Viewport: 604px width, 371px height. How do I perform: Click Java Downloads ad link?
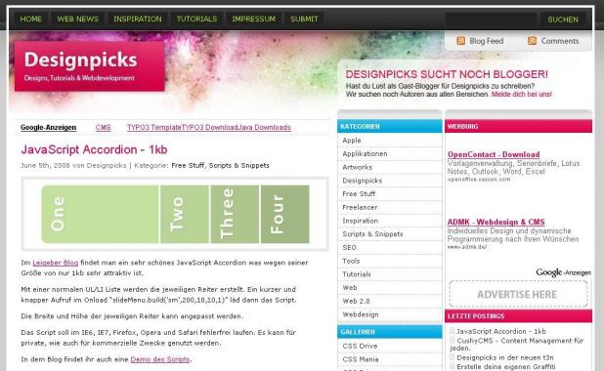264,127
